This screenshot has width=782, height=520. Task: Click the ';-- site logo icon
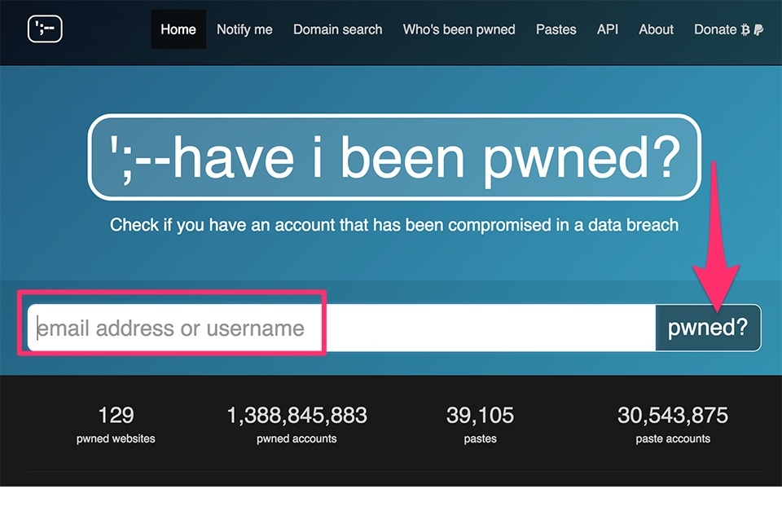pos(45,29)
